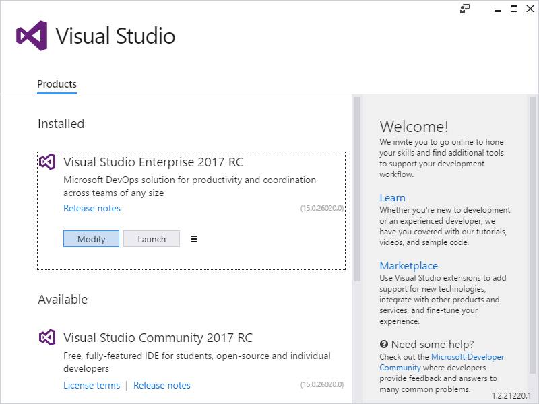
Task: Launch Visual Studio Enterprise 2017 RC
Action: click(x=152, y=238)
